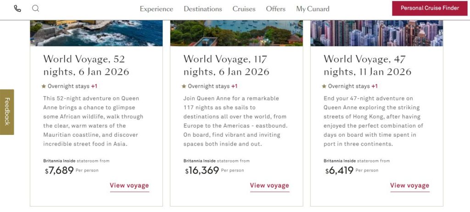The height and width of the screenshot is (212, 470).
Task: Click the Hong Kong skyline thumbnail
Action: coord(376,33)
